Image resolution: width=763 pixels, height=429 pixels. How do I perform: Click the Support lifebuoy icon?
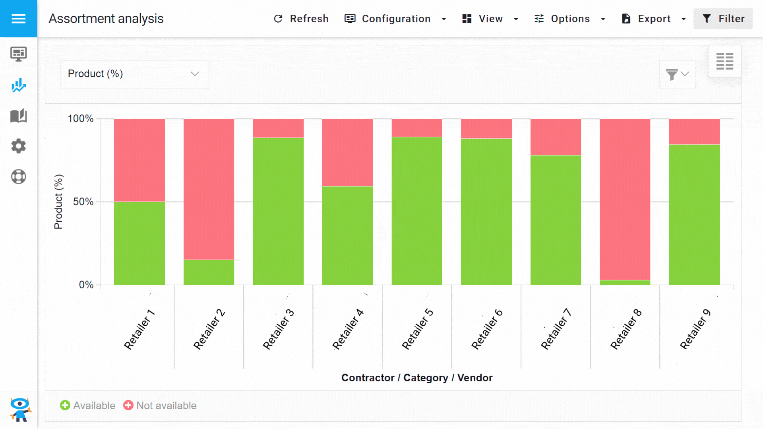tap(19, 176)
